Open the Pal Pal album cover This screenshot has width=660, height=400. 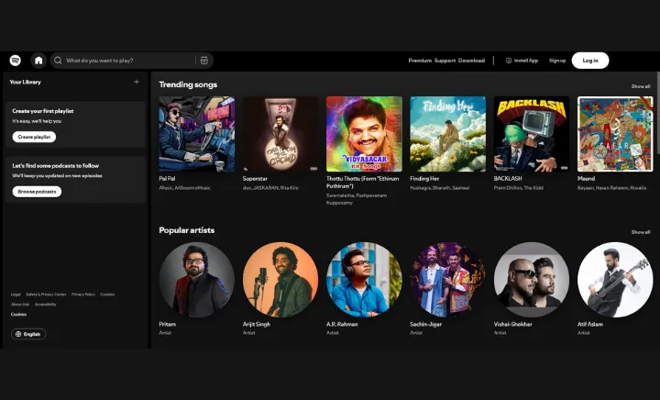click(x=196, y=134)
